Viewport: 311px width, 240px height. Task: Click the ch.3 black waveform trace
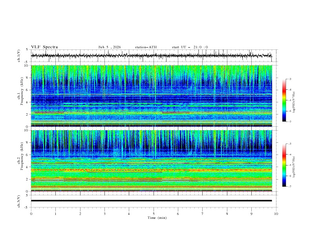coord(151,201)
